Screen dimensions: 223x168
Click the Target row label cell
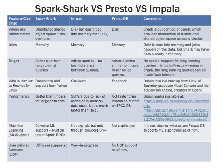[x=21, y=68]
